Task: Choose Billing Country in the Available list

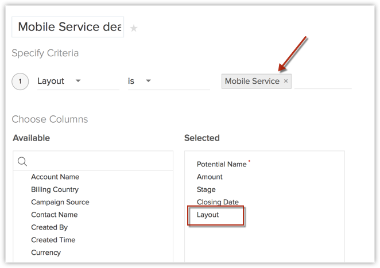Action: (x=55, y=189)
